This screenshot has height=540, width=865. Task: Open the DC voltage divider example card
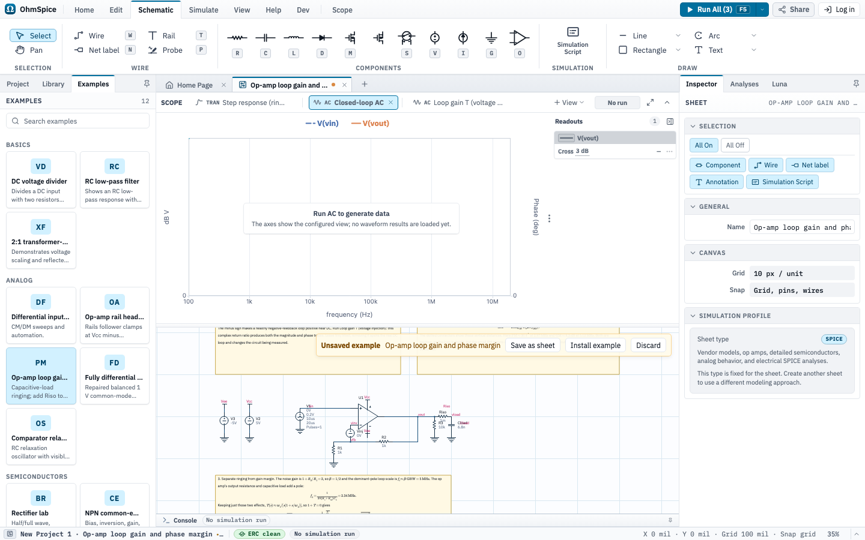click(41, 179)
